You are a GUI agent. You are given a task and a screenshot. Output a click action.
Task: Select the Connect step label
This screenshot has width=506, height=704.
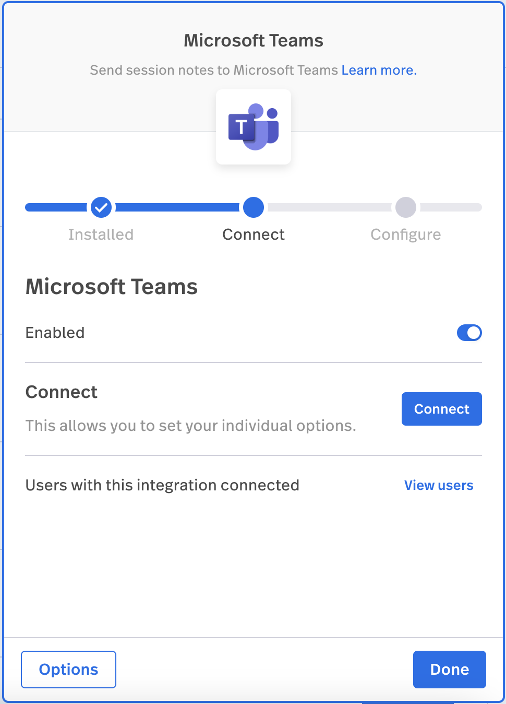[254, 234]
